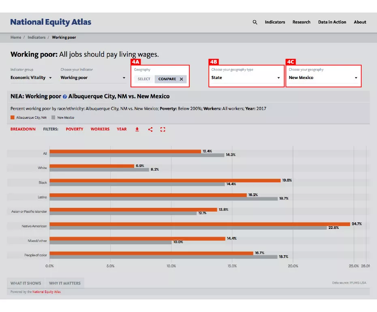Open the YEAR filter

(121, 129)
